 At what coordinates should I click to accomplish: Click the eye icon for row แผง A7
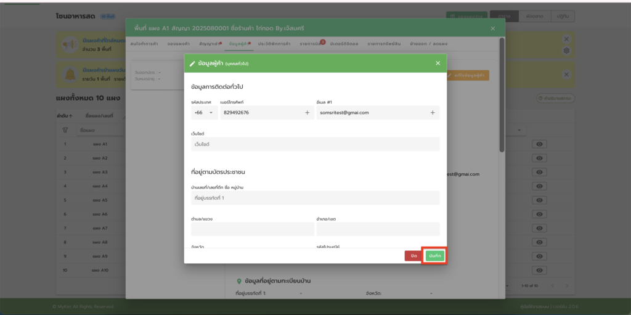539,229
